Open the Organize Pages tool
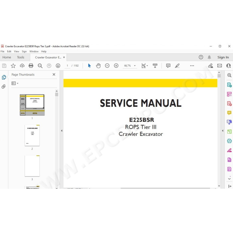233x233 pixels. click(x=229, y=131)
